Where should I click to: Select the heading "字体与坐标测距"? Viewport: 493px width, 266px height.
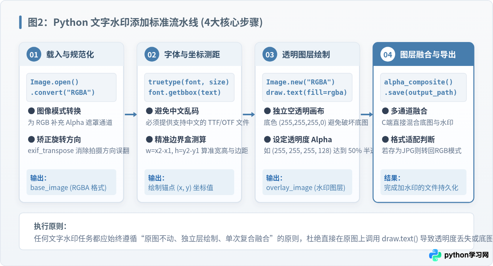click(x=192, y=54)
